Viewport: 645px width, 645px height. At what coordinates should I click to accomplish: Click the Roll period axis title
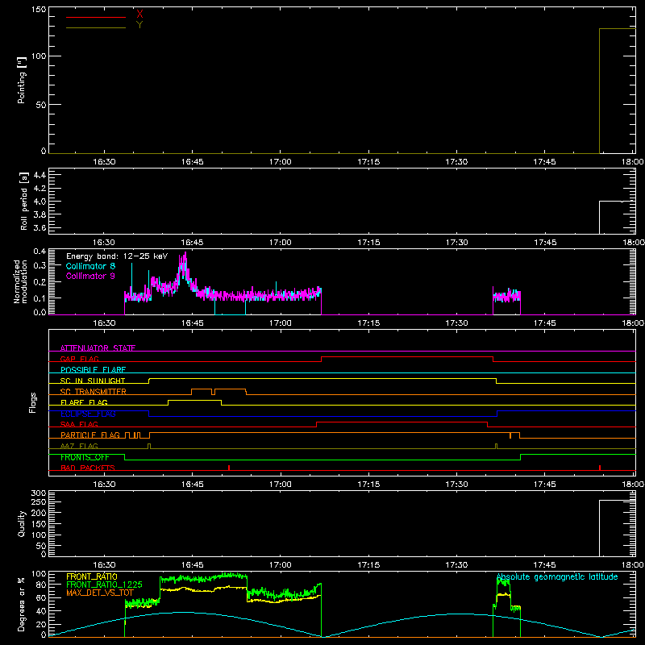(24, 201)
